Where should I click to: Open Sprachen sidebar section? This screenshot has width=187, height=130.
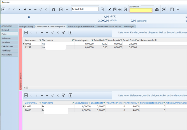click(x=10, y=42)
